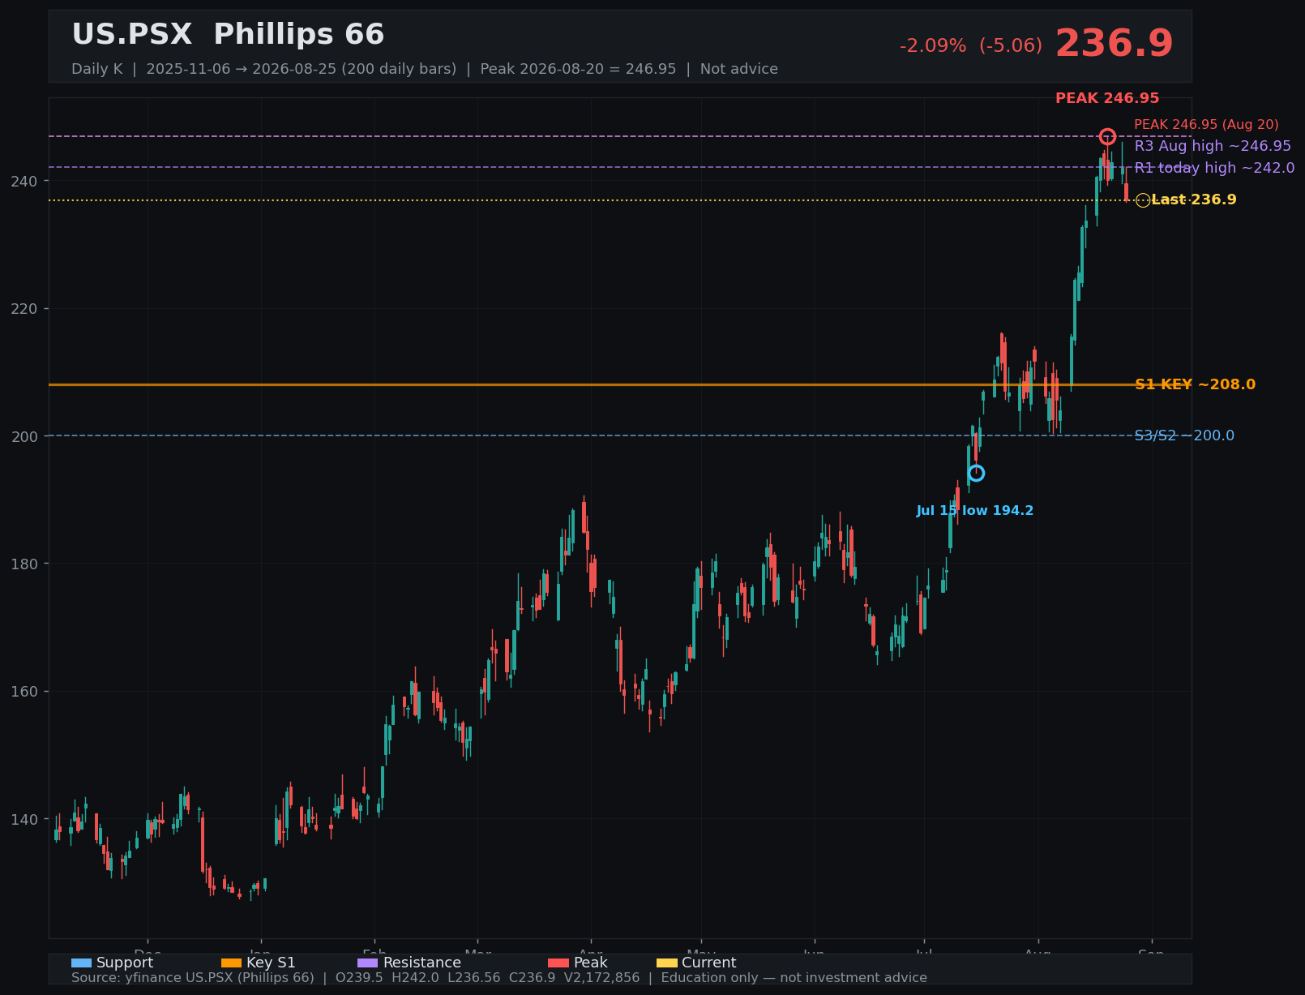
Task: Click the 240 y-axis tick label
Action: coord(26,181)
